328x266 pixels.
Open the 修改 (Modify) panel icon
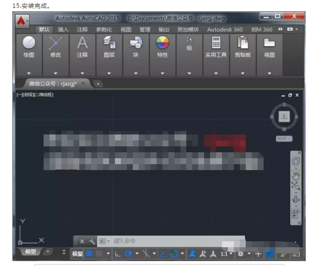(55, 43)
